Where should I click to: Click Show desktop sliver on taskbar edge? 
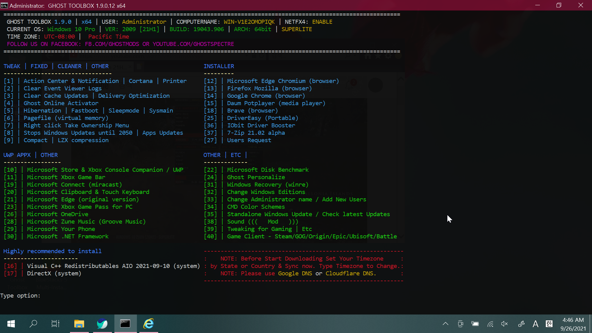590,324
